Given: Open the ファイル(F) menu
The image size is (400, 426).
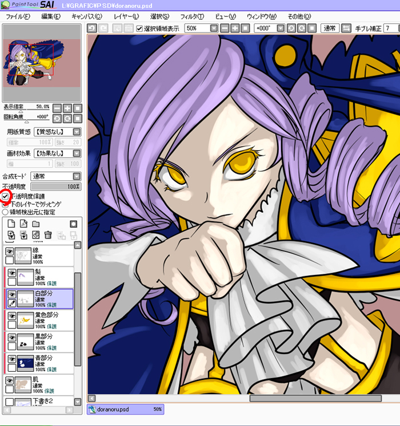Looking at the screenshot, I should point(18,17).
